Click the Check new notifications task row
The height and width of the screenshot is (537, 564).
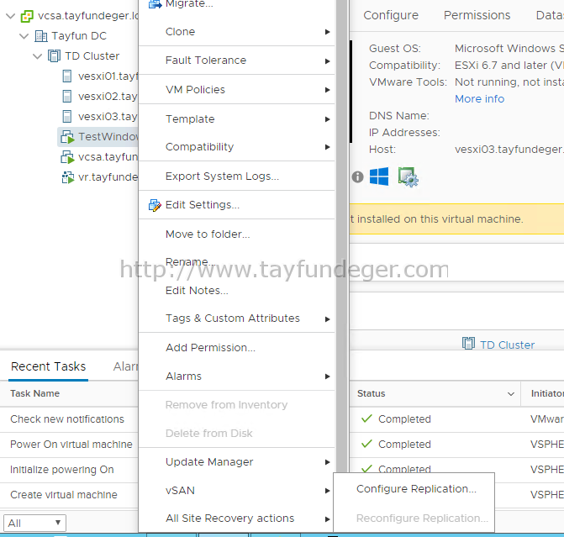tap(67, 419)
